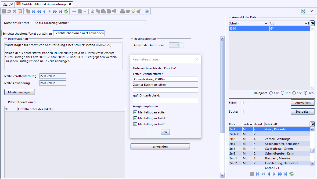
Task: Enable the Suche checkbox
Action: [x=242, y=112]
